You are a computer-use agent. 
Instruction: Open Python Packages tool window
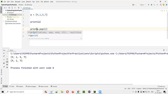coord(31,86)
